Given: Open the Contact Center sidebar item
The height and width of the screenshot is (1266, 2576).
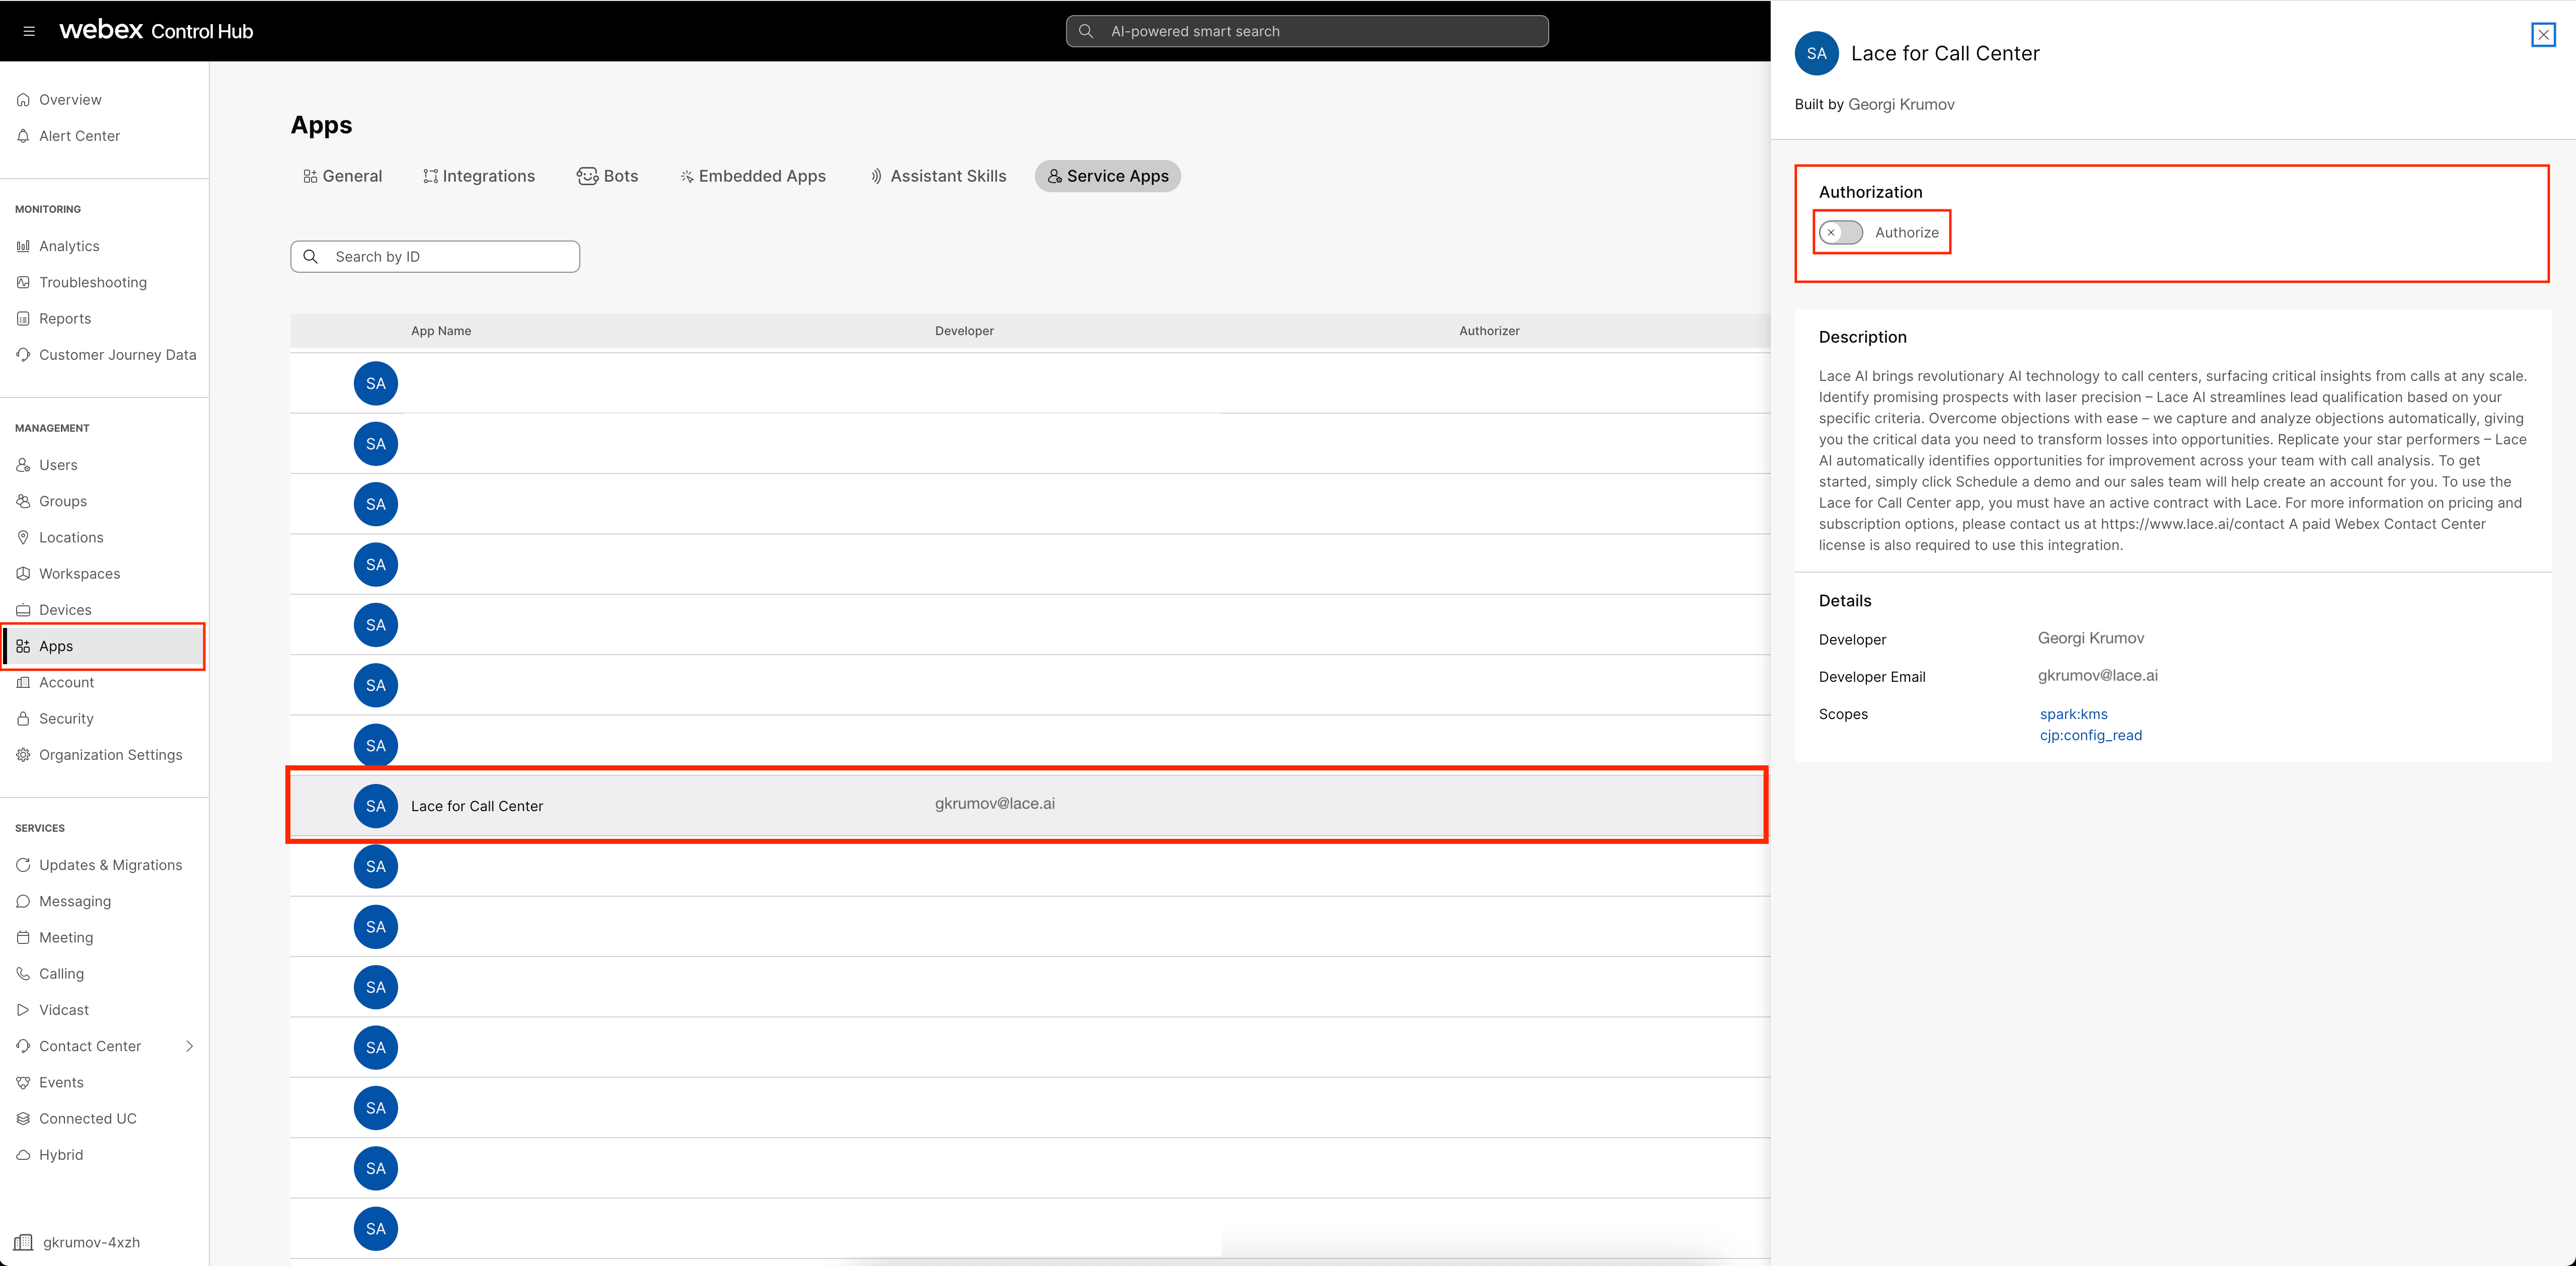Looking at the screenshot, I should (x=105, y=1046).
